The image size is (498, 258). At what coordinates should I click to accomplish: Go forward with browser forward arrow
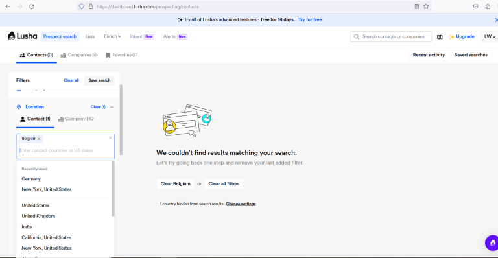point(19,6)
